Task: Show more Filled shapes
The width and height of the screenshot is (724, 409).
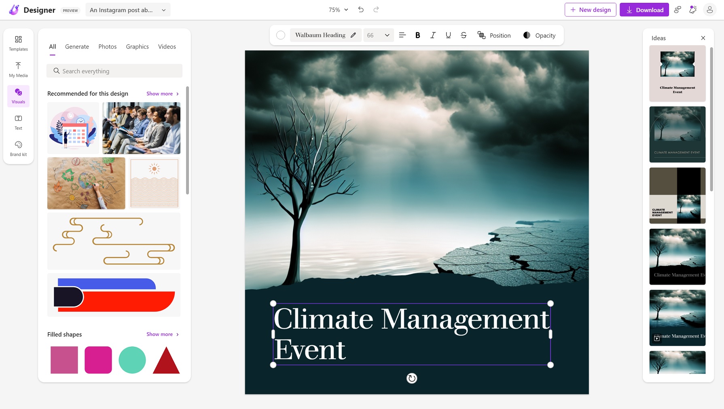Action: [x=162, y=334]
